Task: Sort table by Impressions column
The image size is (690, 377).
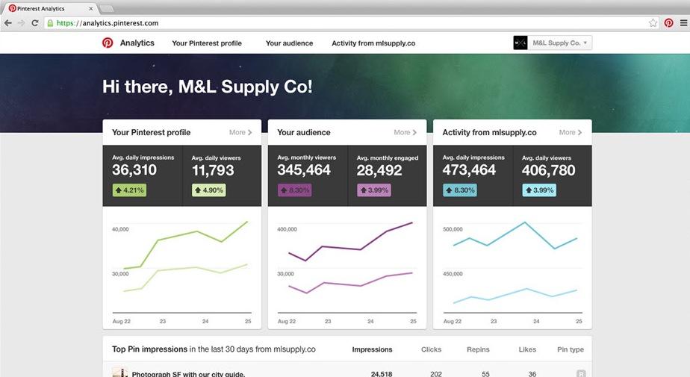Action: 372,349
